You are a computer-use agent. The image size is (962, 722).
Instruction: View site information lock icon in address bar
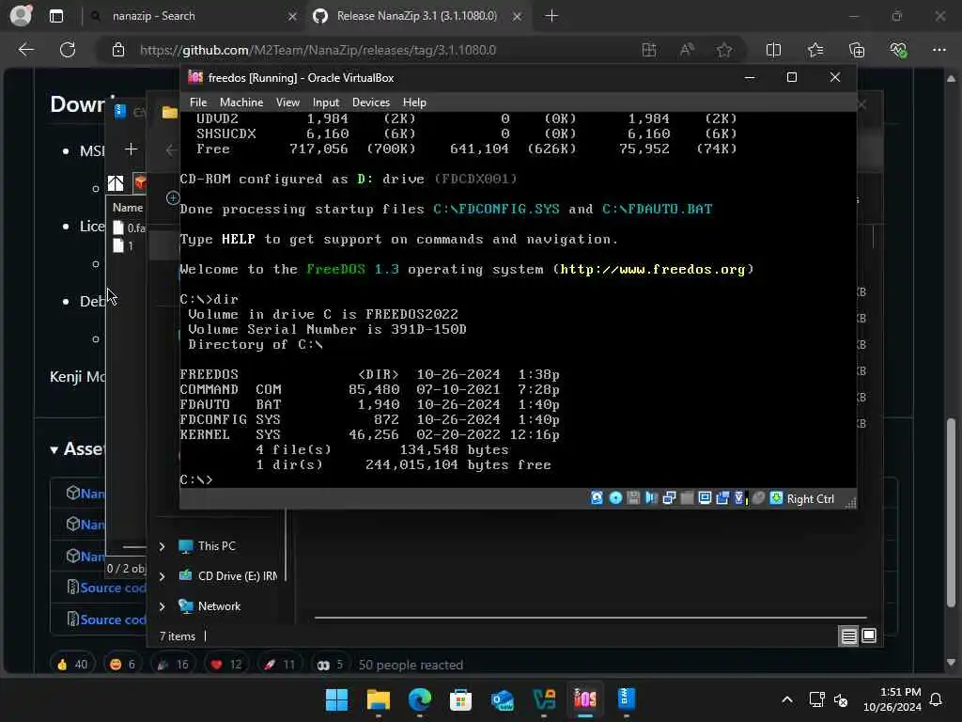118,50
